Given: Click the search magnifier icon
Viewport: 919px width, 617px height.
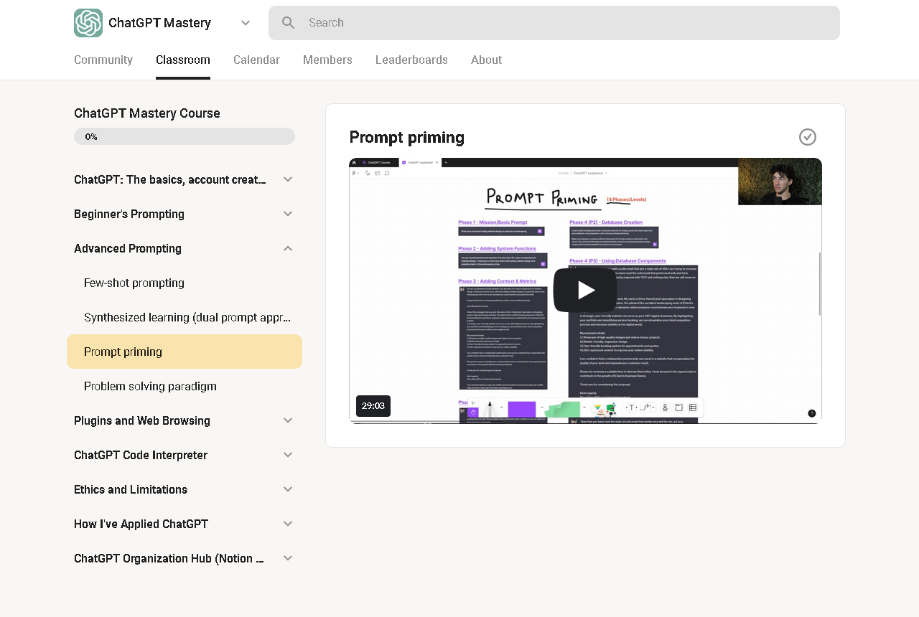Looking at the screenshot, I should (x=289, y=23).
